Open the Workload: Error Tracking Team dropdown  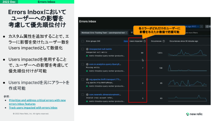click(x=104, y=33)
